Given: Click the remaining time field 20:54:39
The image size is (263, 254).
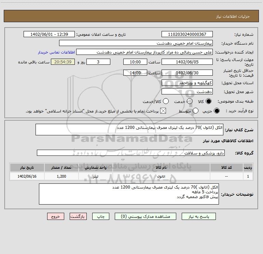Looking at the screenshot, I should coord(63,62).
